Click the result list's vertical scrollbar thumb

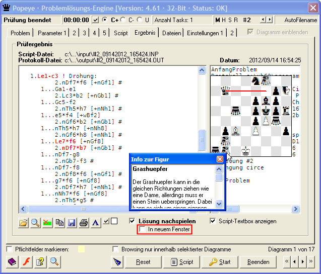[x=202, y=140]
